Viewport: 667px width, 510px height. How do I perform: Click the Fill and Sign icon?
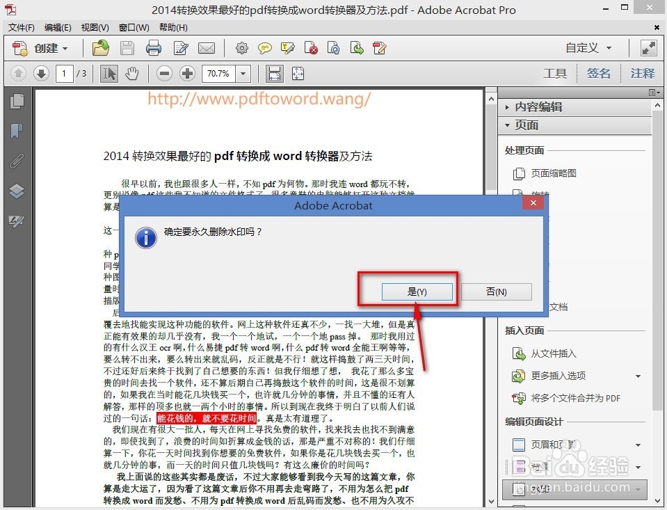(x=379, y=48)
